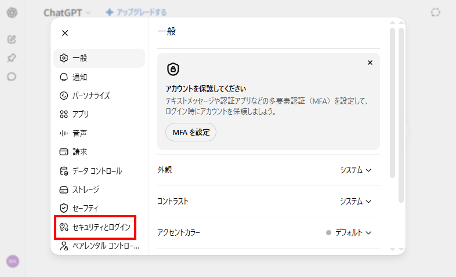Click the gray accent color dot

click(x=328, y=232)
